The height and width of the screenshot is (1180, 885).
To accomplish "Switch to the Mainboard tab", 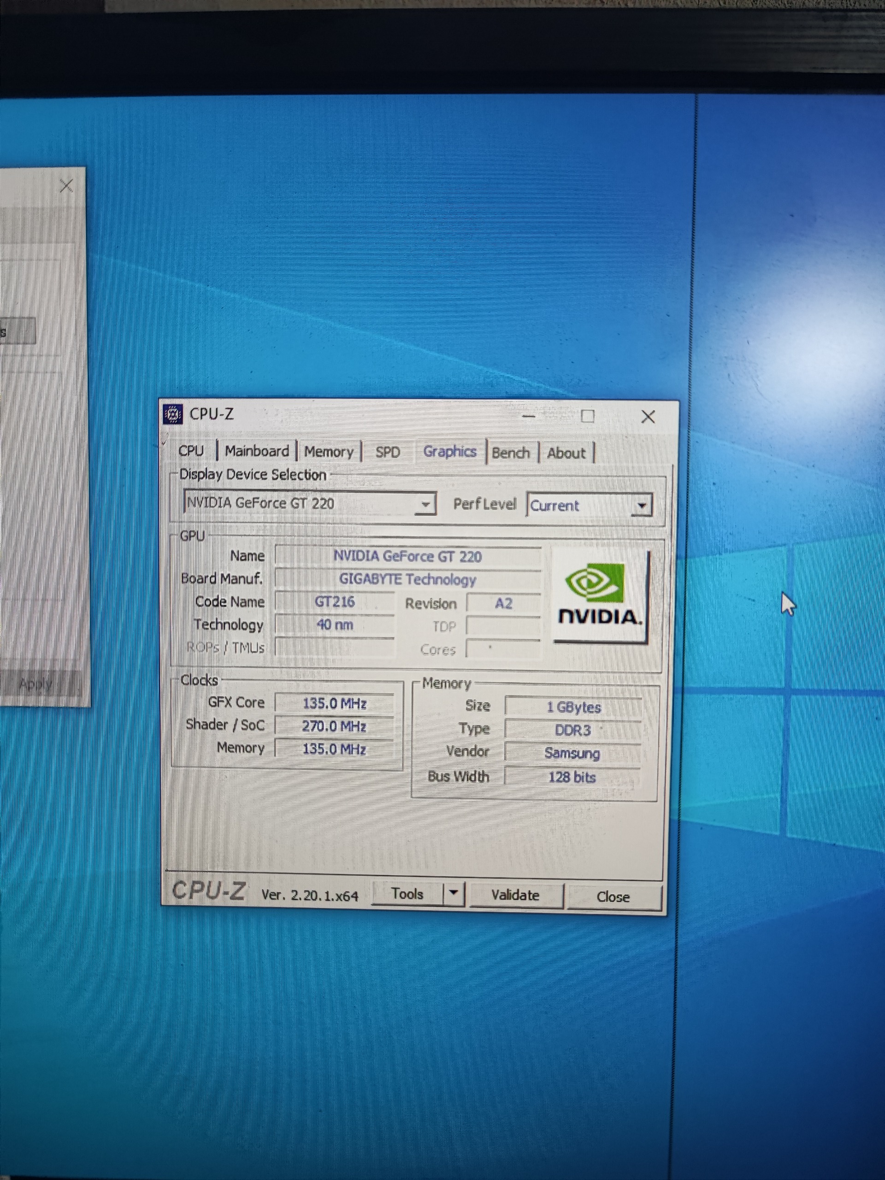I will (257, 451).
